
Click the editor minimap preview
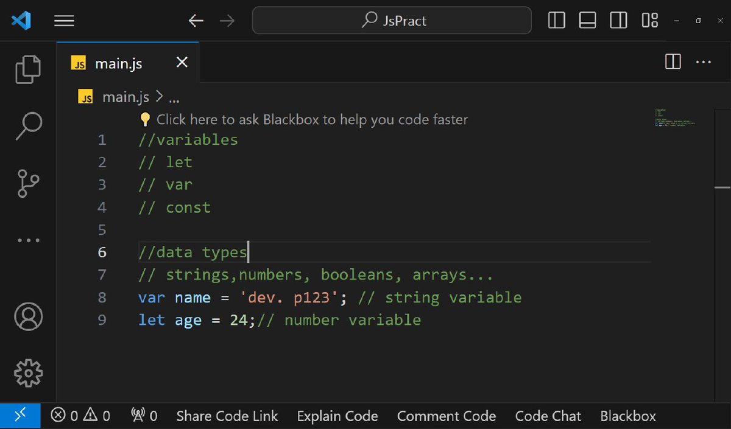pyautogui.click(x=675, y=117)
